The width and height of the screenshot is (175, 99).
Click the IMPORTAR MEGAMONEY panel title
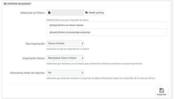click(19, 4)
